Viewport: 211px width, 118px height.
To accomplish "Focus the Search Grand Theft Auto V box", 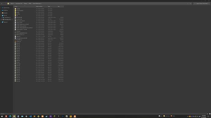I will pos(201,4).
